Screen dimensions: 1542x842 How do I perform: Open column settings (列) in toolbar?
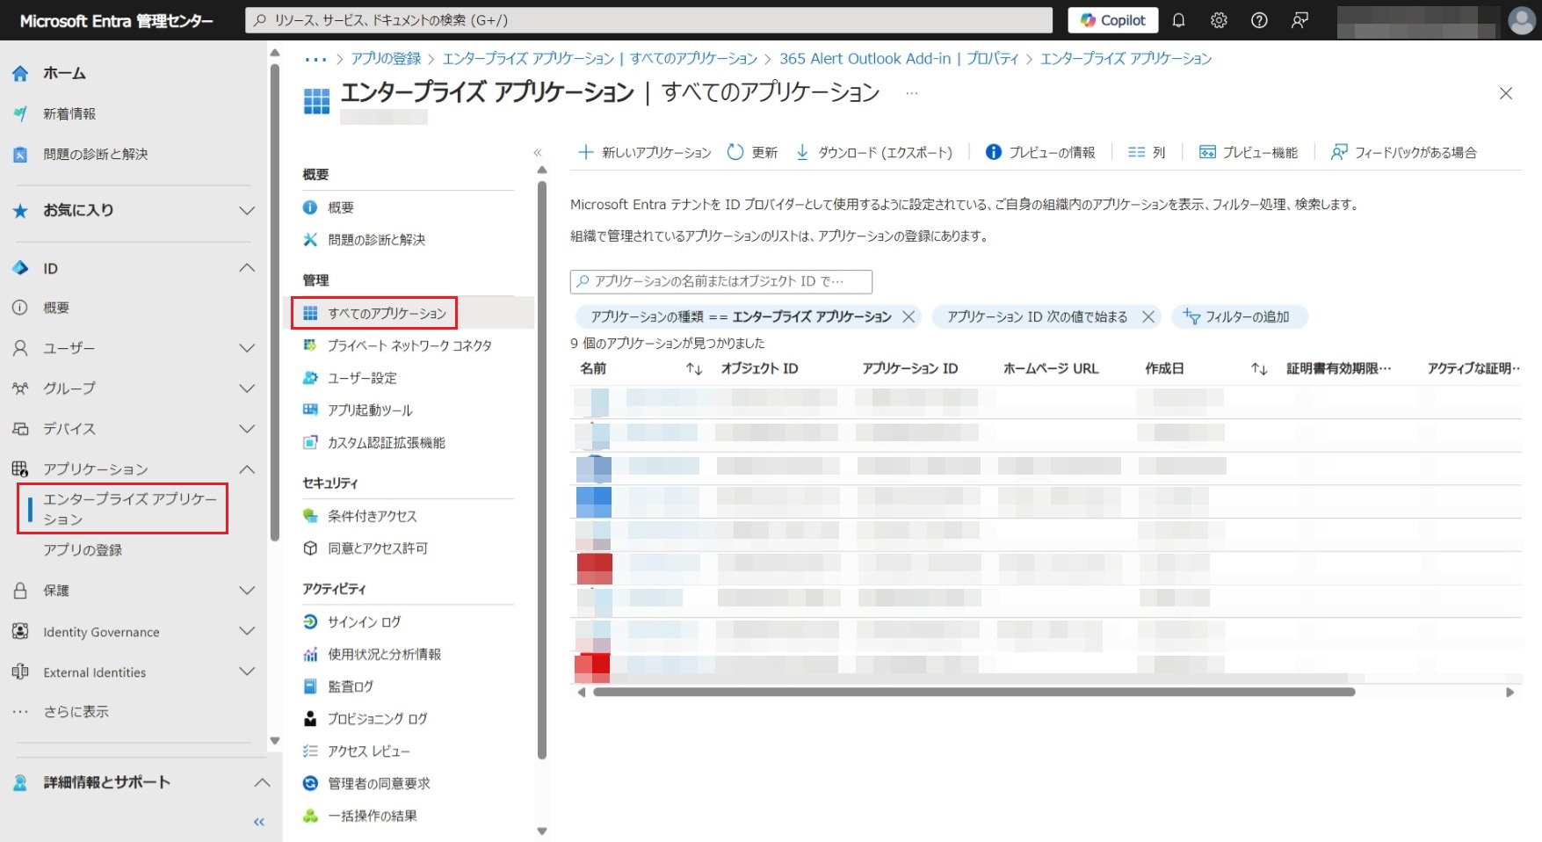pyautogui.click(x=1147, y=152)
